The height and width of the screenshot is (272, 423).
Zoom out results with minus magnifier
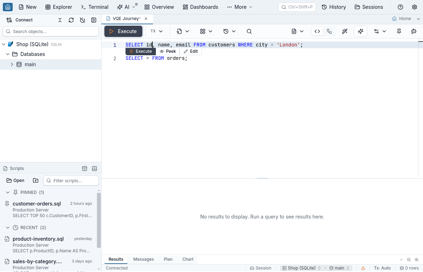click(x=409, y=260)
